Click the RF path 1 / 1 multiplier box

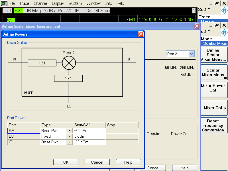[x=42, y=63]
